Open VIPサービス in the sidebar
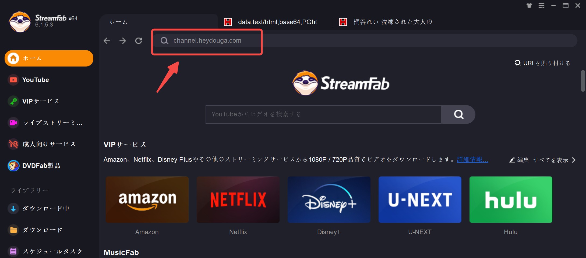This screenshot has width=586, height=258. tap(49, 101)
